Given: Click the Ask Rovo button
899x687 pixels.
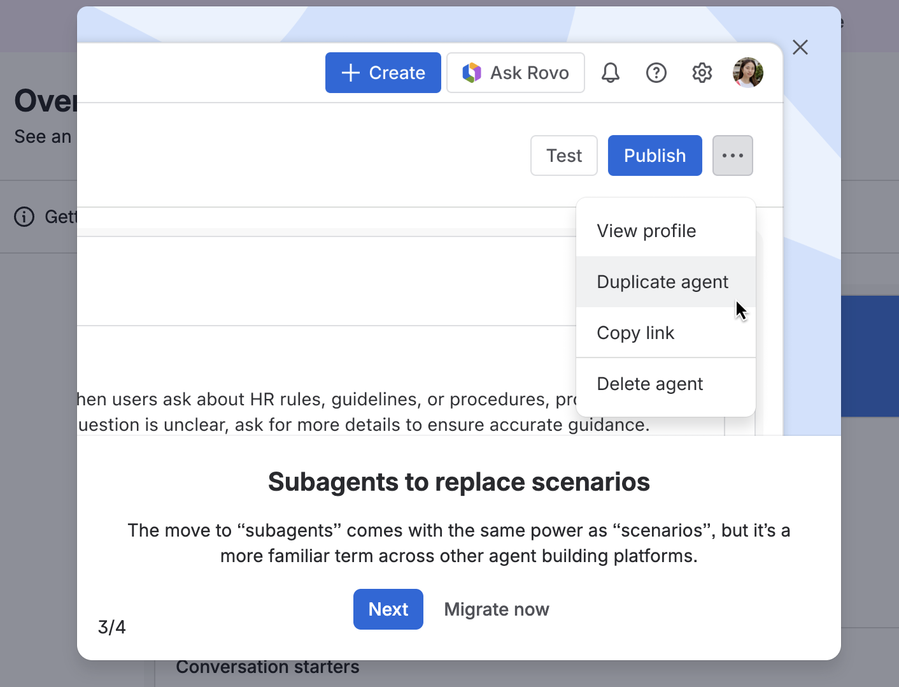Looking at the screenshot, I should click(516, 73).
